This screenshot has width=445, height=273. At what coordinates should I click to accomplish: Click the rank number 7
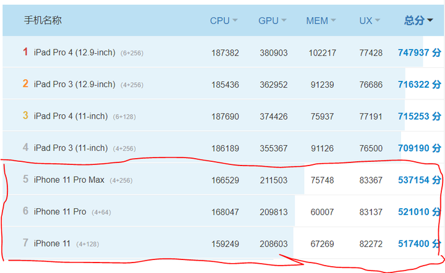tap(25, 243)
